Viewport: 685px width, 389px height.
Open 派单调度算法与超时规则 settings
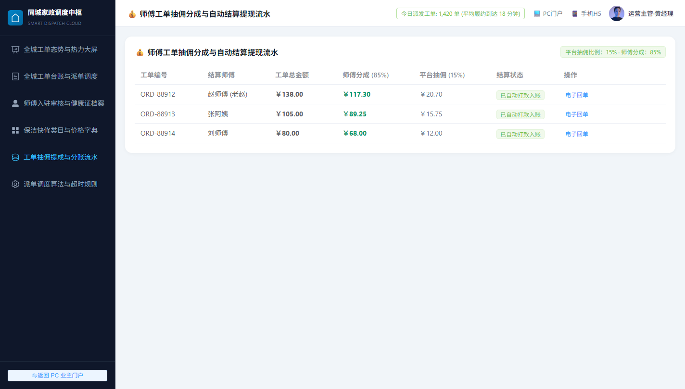58,184
